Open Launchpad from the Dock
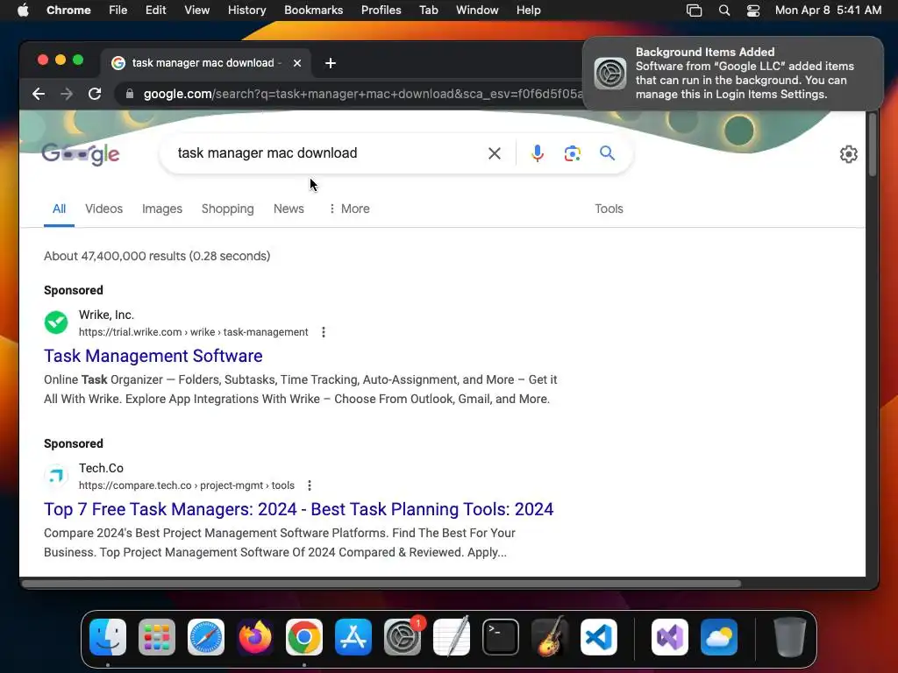Screen dimensions: 898x673 click(157, 637)
